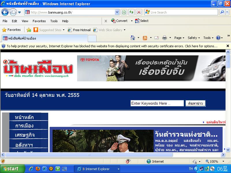Open the View menu
Screen dimensions: 231x173
[x=25, y=21]
